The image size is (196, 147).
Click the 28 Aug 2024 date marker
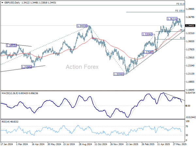85,144
